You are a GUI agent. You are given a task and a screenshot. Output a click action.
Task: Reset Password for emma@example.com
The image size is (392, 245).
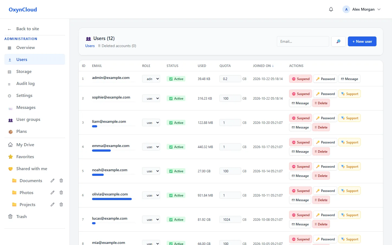325,142
